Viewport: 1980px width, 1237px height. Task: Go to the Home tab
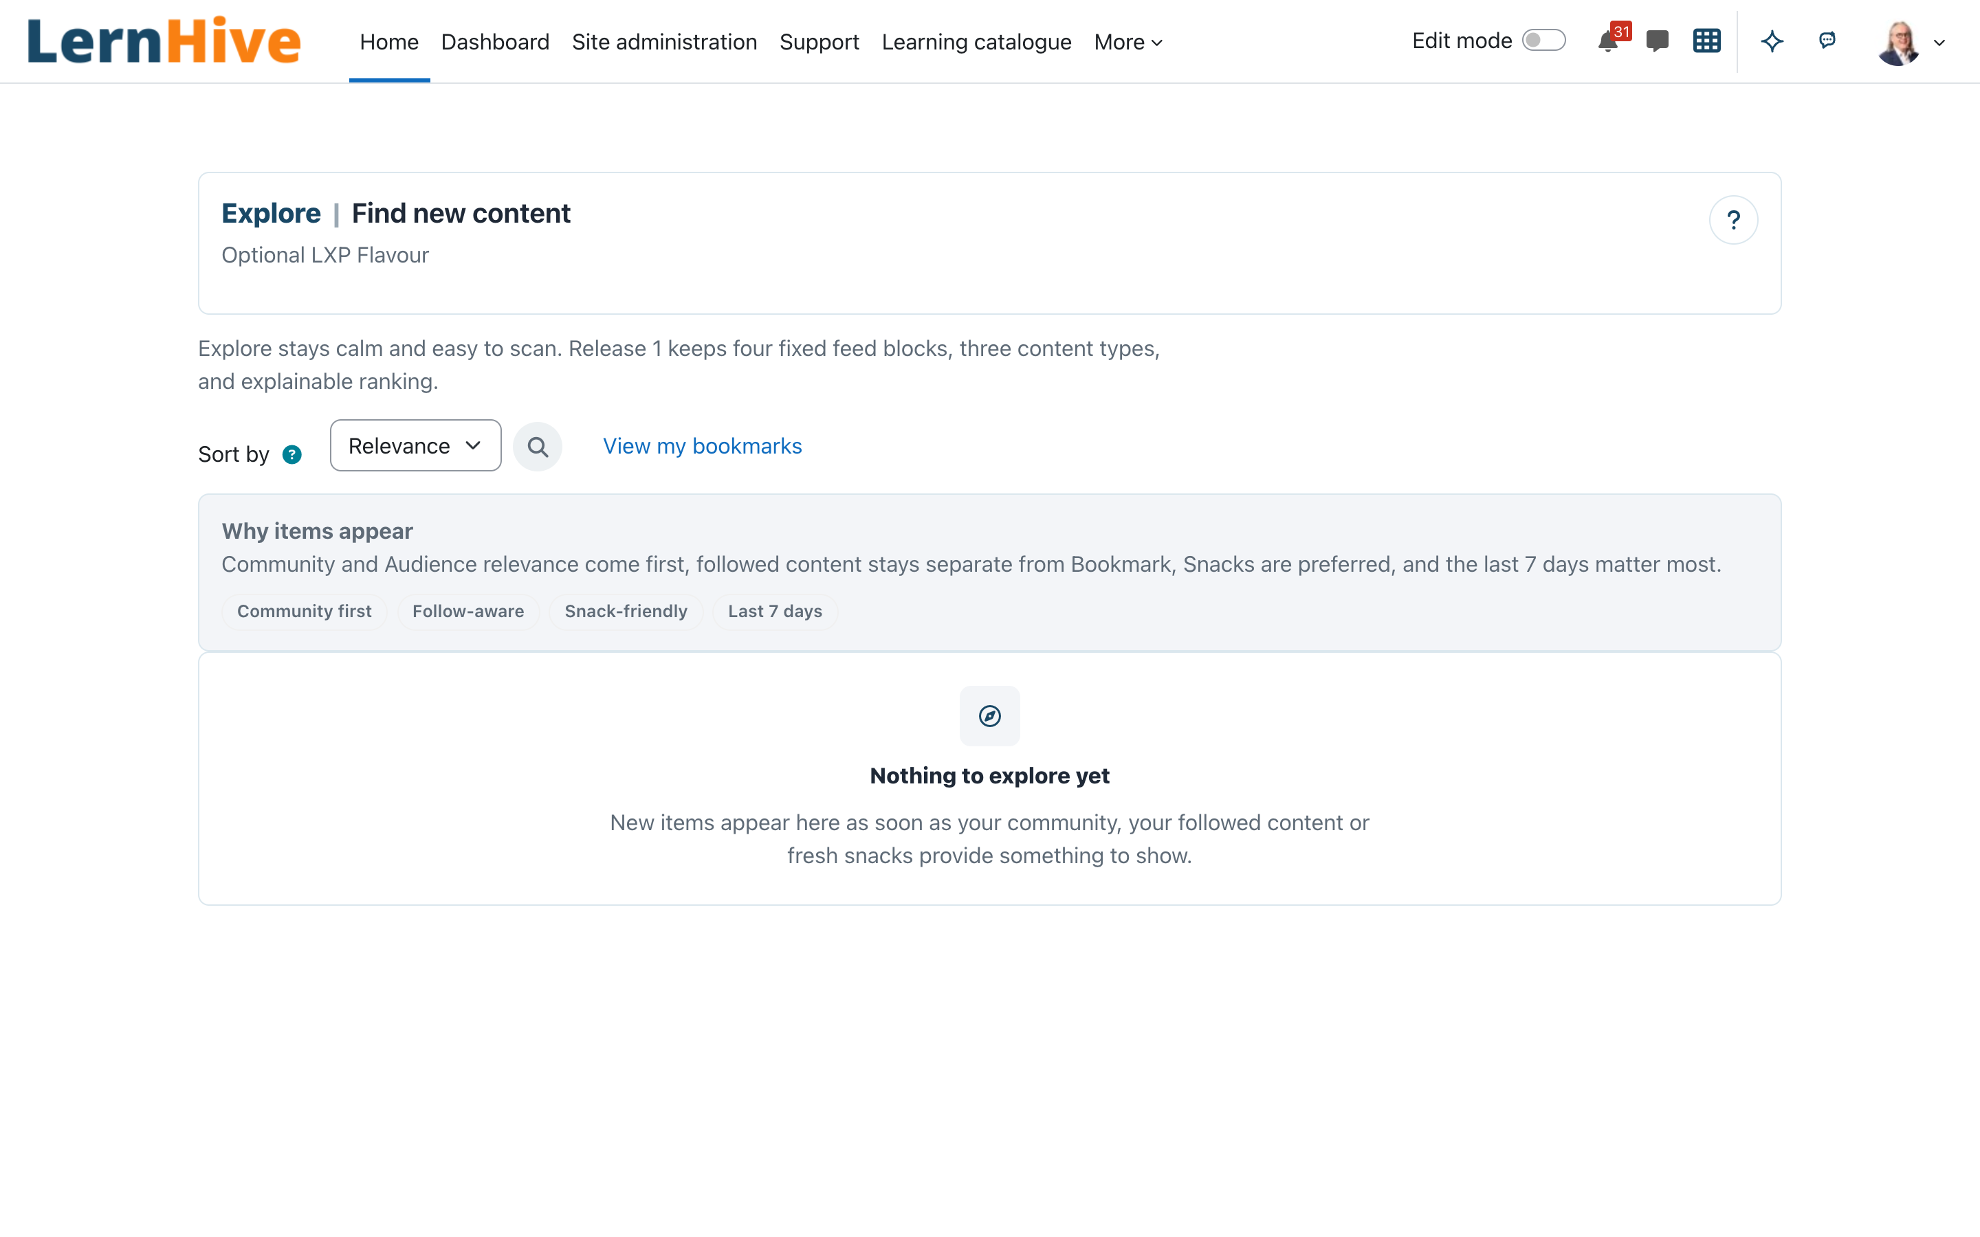(389, 42)
